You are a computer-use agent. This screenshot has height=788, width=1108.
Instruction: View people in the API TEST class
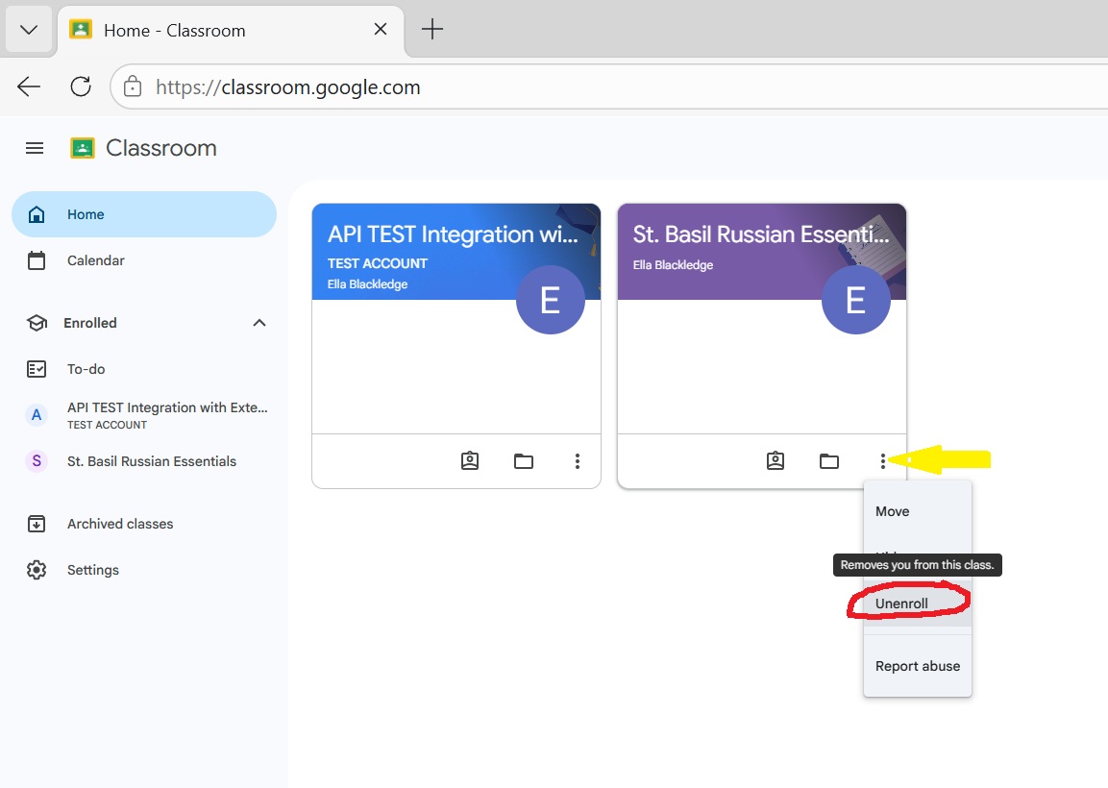tap(470, 460)
